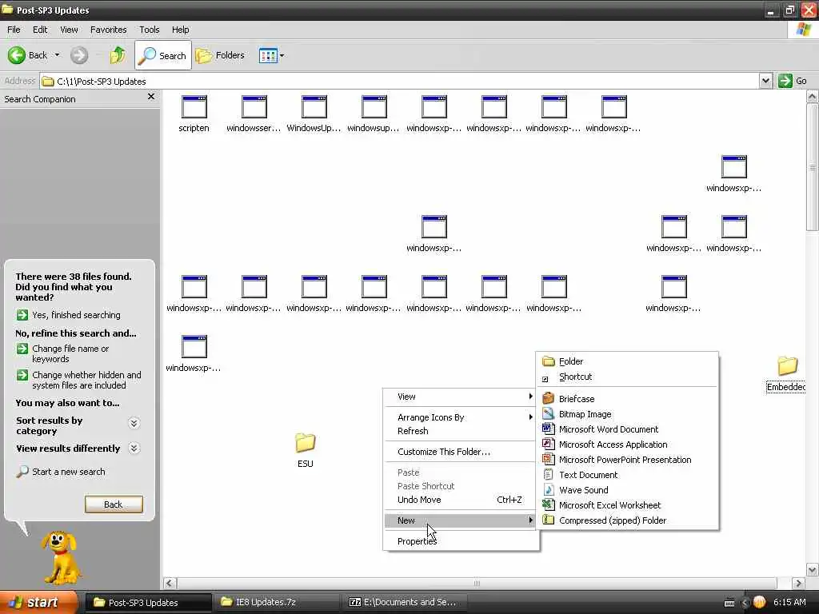Click the orange tray icon beside clock
Image resolution: width=819 pixels, height=614 pixels.
tap(759, 603)
